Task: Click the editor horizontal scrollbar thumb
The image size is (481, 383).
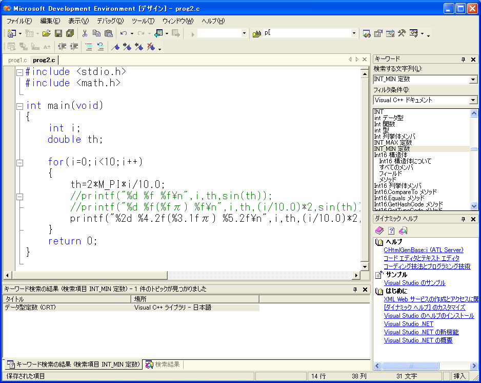Action: 90,275
